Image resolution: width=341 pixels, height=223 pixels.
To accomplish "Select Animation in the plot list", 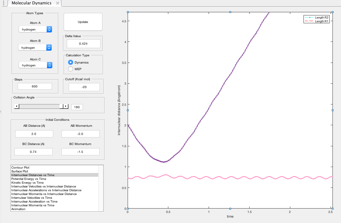I will pos(55,209).
